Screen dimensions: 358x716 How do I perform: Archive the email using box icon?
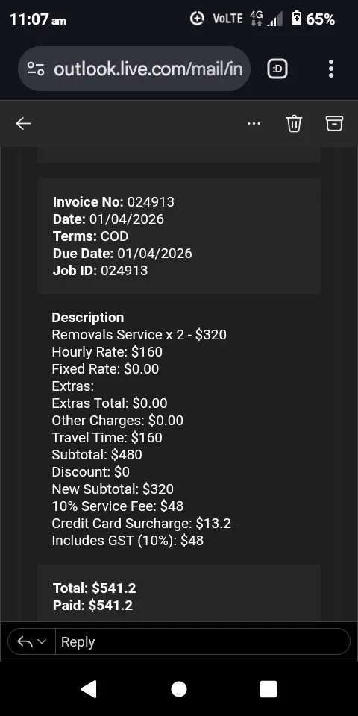(334, 123)
